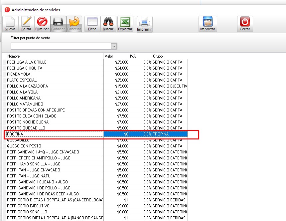Click the Eliminar delete icon
286x221 pixels.
point(42,24)
